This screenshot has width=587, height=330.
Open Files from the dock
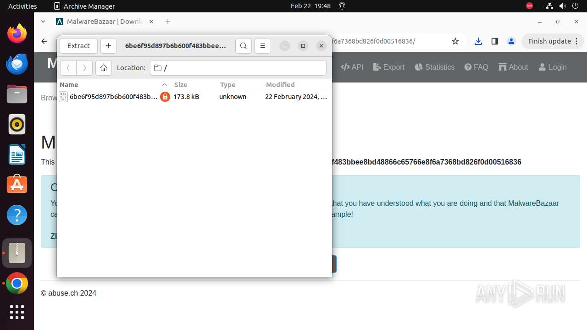pyautogui.click(x=17, y=94)
